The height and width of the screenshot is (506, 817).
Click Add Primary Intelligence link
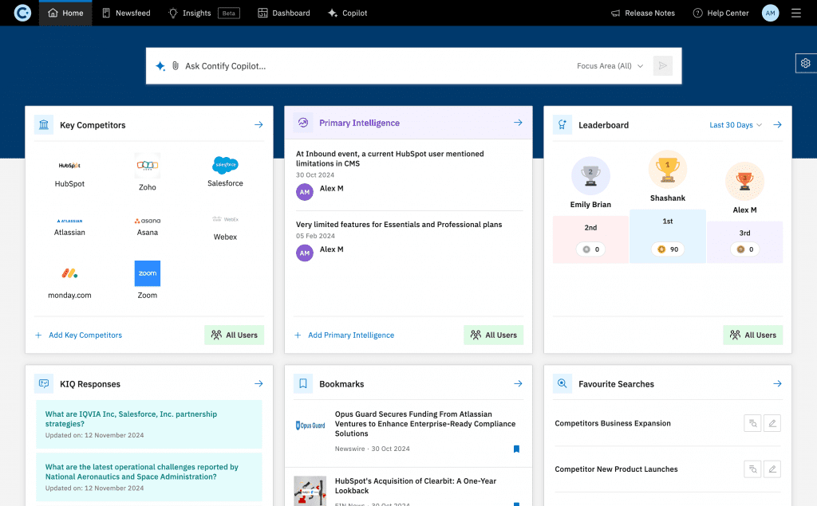(x=350, y=335)
